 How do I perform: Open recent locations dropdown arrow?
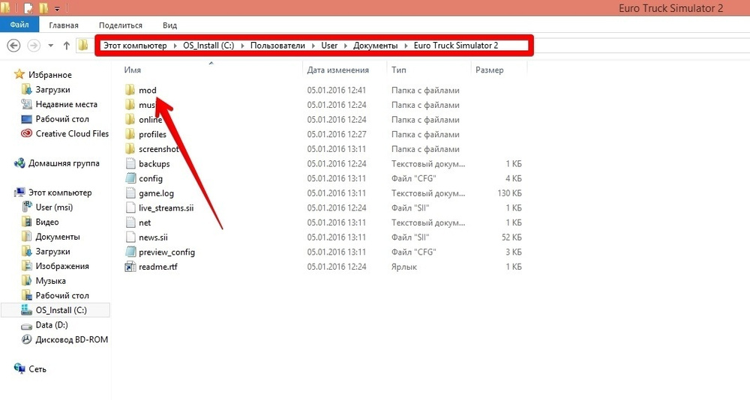[x=50, y=46]
